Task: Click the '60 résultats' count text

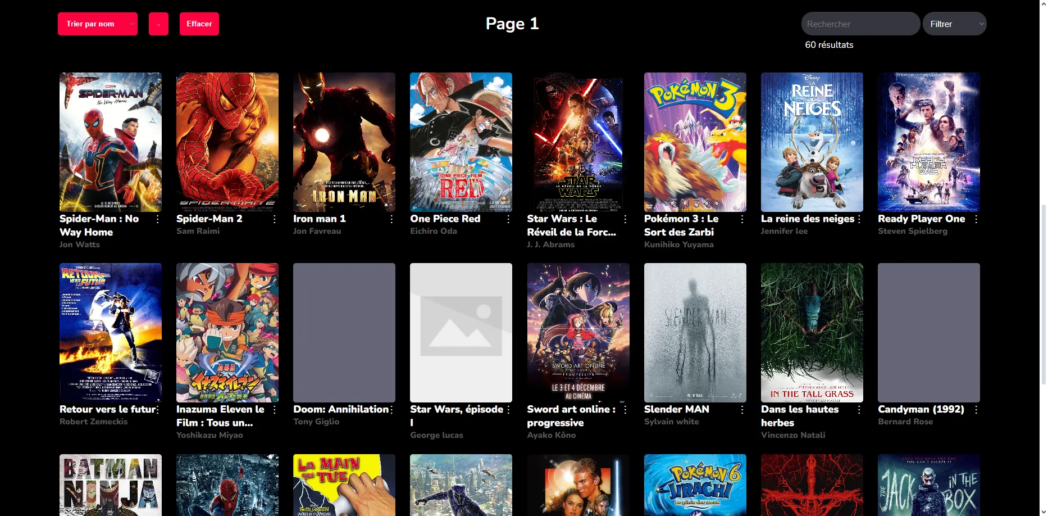Action: (x=829, y=45)
